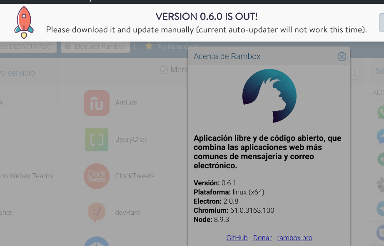
Task: Click the lock icon on Bloquear Rambox
Action: [x=67, y=46]
